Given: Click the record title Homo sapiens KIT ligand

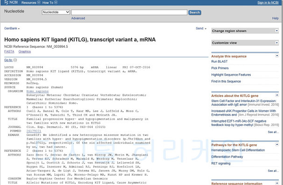Looking at the screenshot, I should pos(80,40).
